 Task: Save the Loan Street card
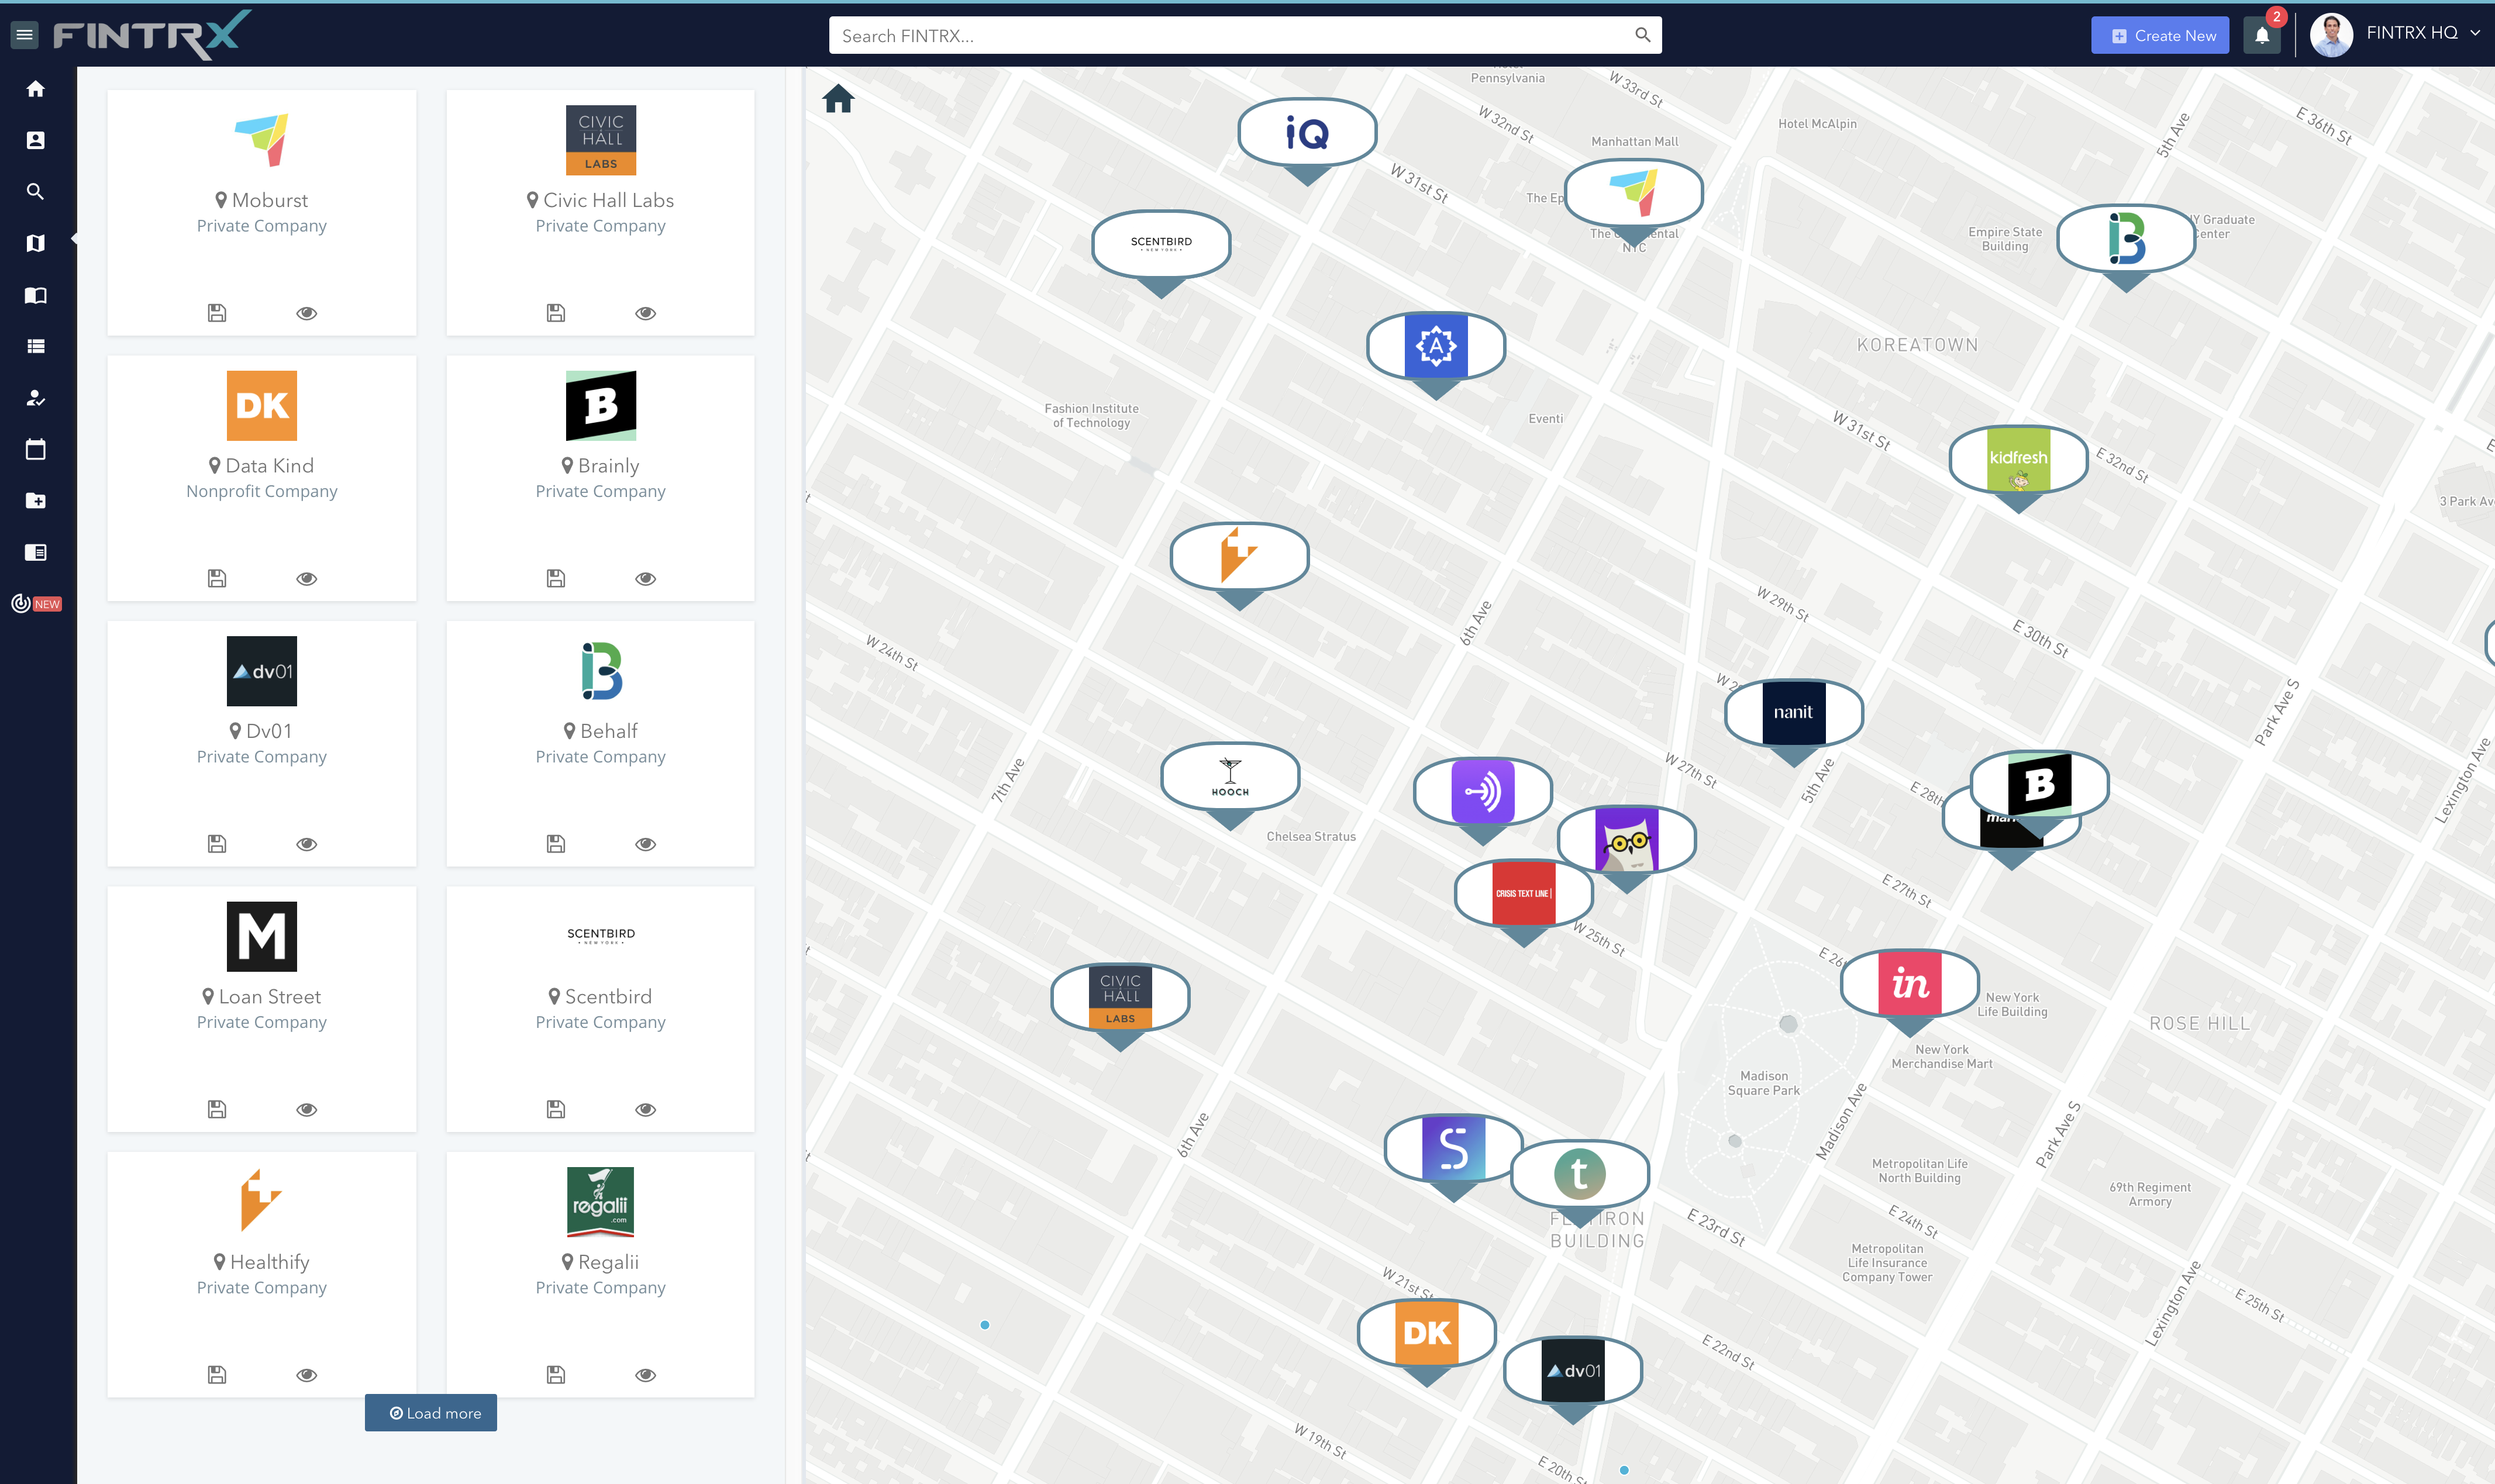point(217,1109)
